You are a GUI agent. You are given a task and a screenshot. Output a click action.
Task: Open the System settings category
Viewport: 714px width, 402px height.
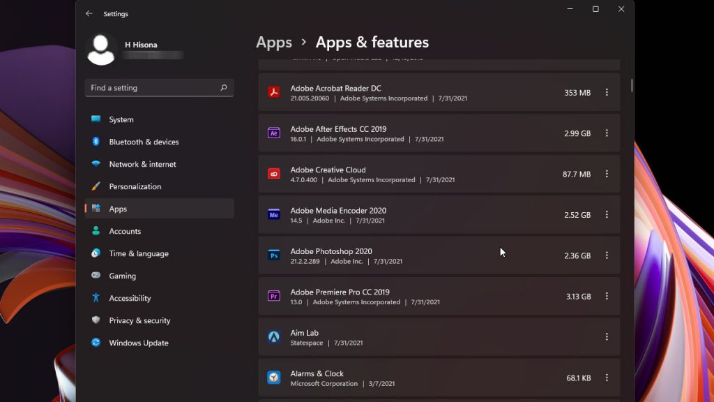tap(160, 119)
